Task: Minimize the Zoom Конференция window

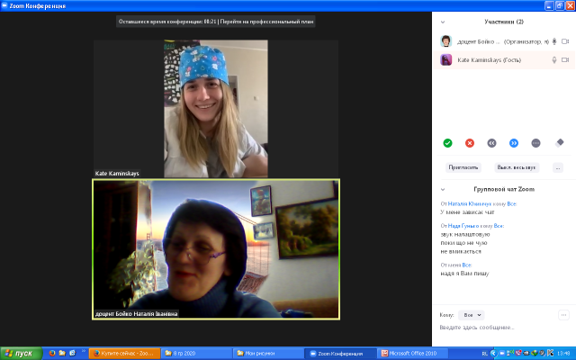Action: [549, 5]
